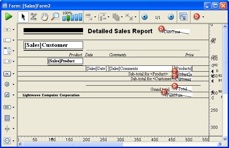Select the check box object tool

tap(7, 95)
